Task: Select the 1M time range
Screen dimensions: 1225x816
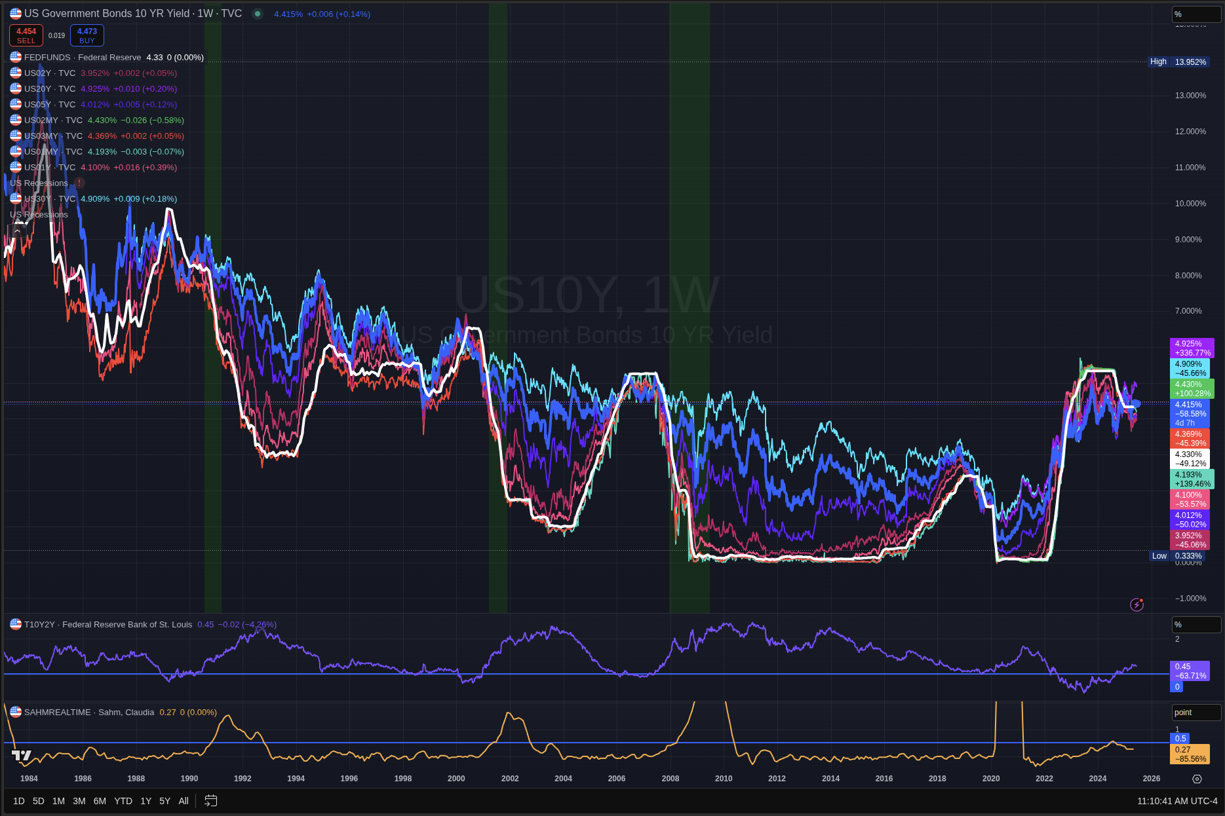Action: 58,801
